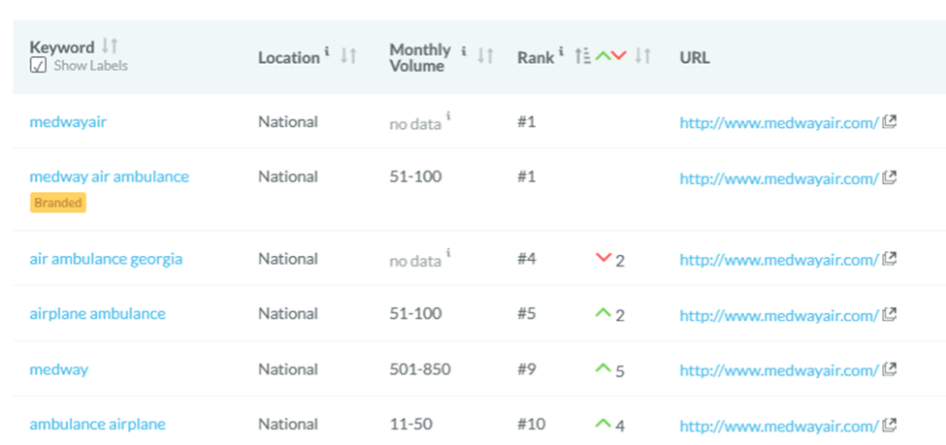Open external link icon in air ambulance georgia row
946x445 pixels.
click(x=890, y=259)
